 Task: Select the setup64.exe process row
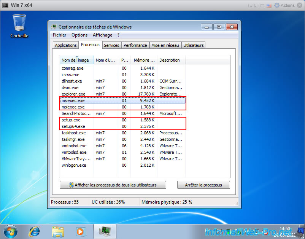73,126
